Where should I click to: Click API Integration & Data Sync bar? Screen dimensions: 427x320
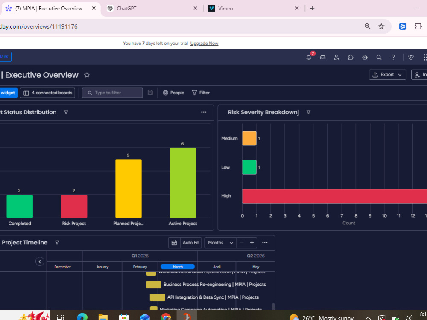158,297
